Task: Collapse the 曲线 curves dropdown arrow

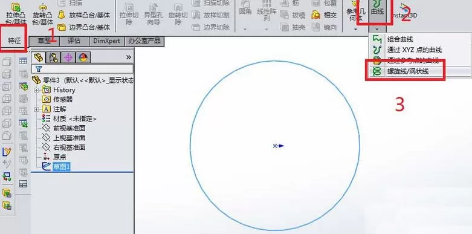Action: pos(377,30)
